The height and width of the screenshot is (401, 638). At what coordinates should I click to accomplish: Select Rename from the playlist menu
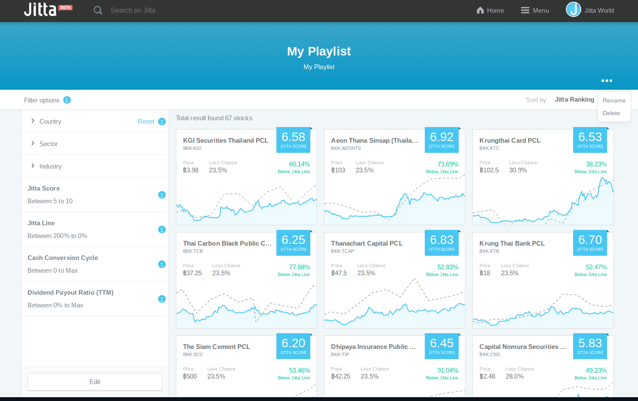[x=614, y=100]
